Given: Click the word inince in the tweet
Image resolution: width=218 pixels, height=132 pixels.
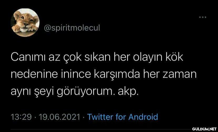Looking at the screenshot, I should click(76, 74).
